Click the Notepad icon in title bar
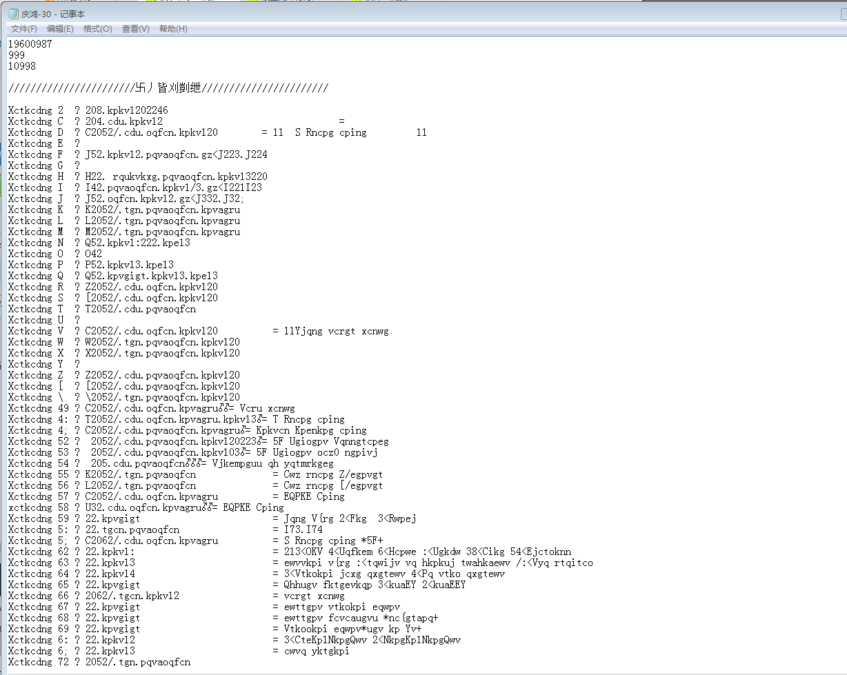 click(x=13, y=14)
